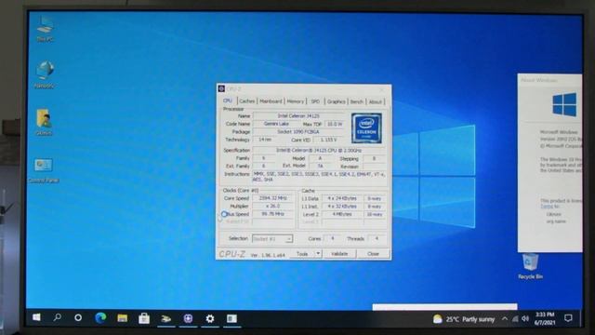This screenshot has width=595, height=335.
Task: Select the running app icon left of CPU-Z
Action: [165, 318]
